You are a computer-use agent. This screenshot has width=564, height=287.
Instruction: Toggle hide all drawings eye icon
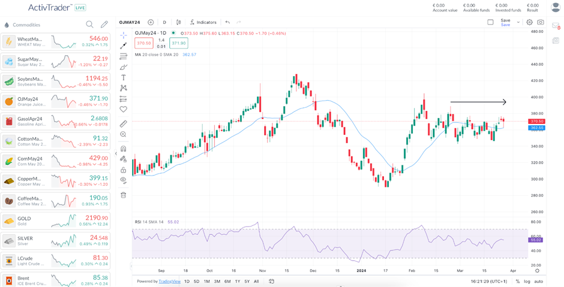point(124,180)
